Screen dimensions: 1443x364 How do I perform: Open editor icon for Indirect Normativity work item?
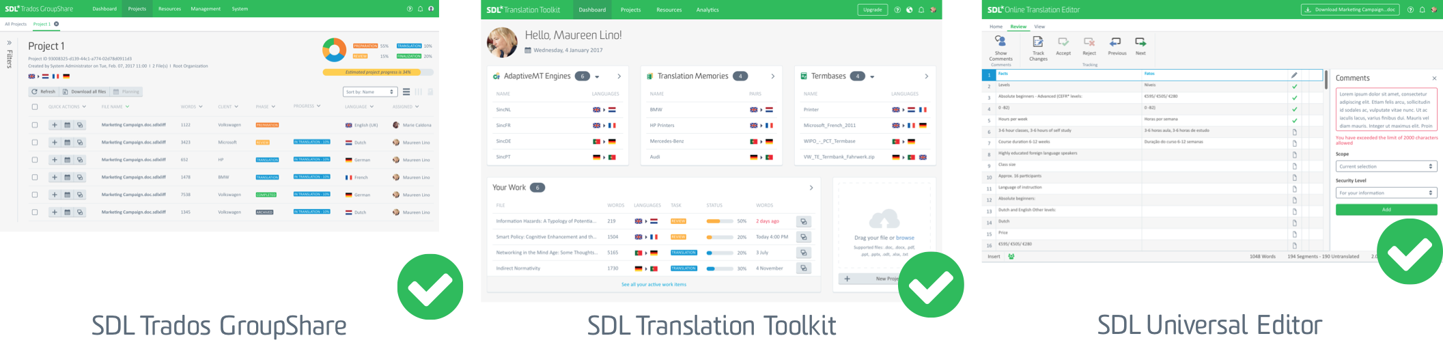804,268
